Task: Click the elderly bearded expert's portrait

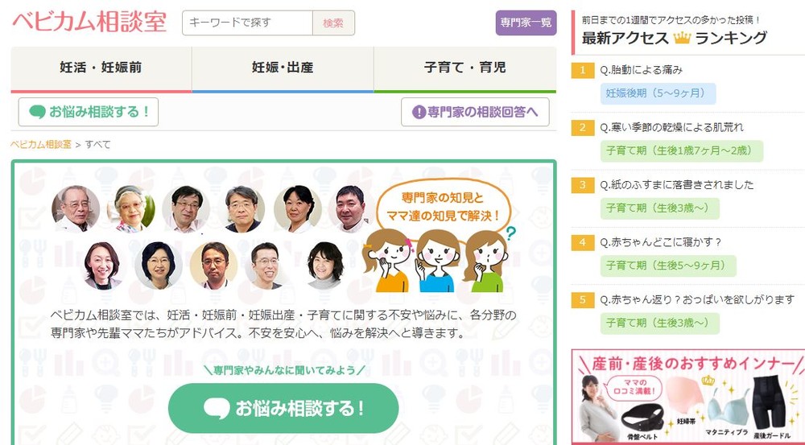Action: coord(76,208)
